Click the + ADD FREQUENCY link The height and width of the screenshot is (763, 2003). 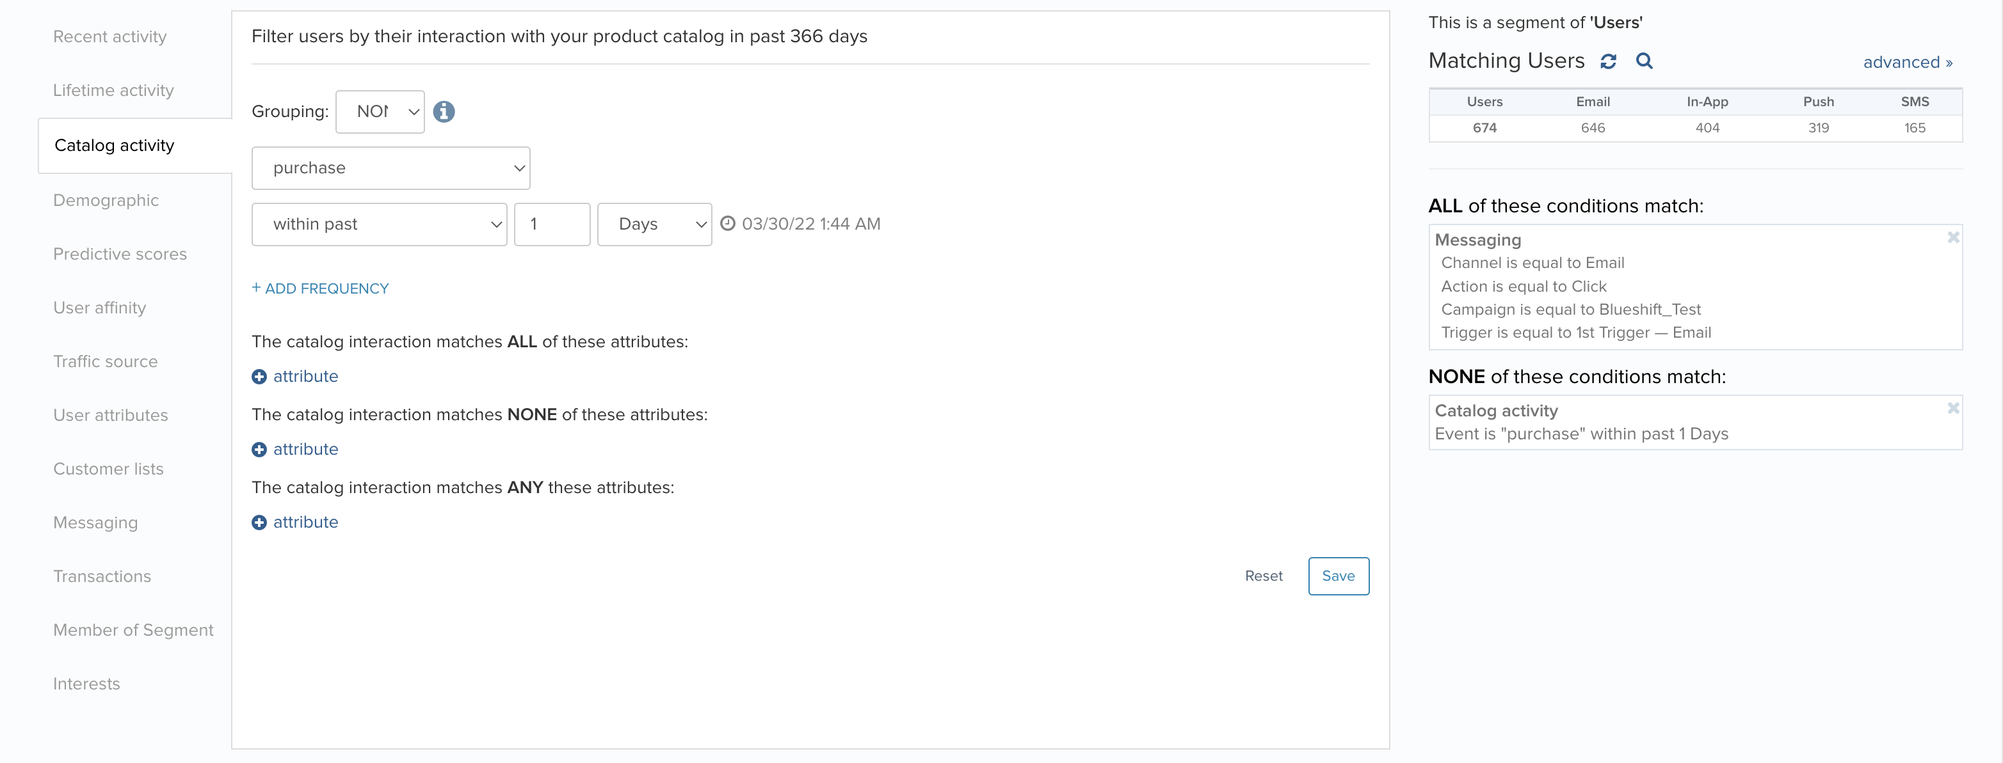point(319,288)
